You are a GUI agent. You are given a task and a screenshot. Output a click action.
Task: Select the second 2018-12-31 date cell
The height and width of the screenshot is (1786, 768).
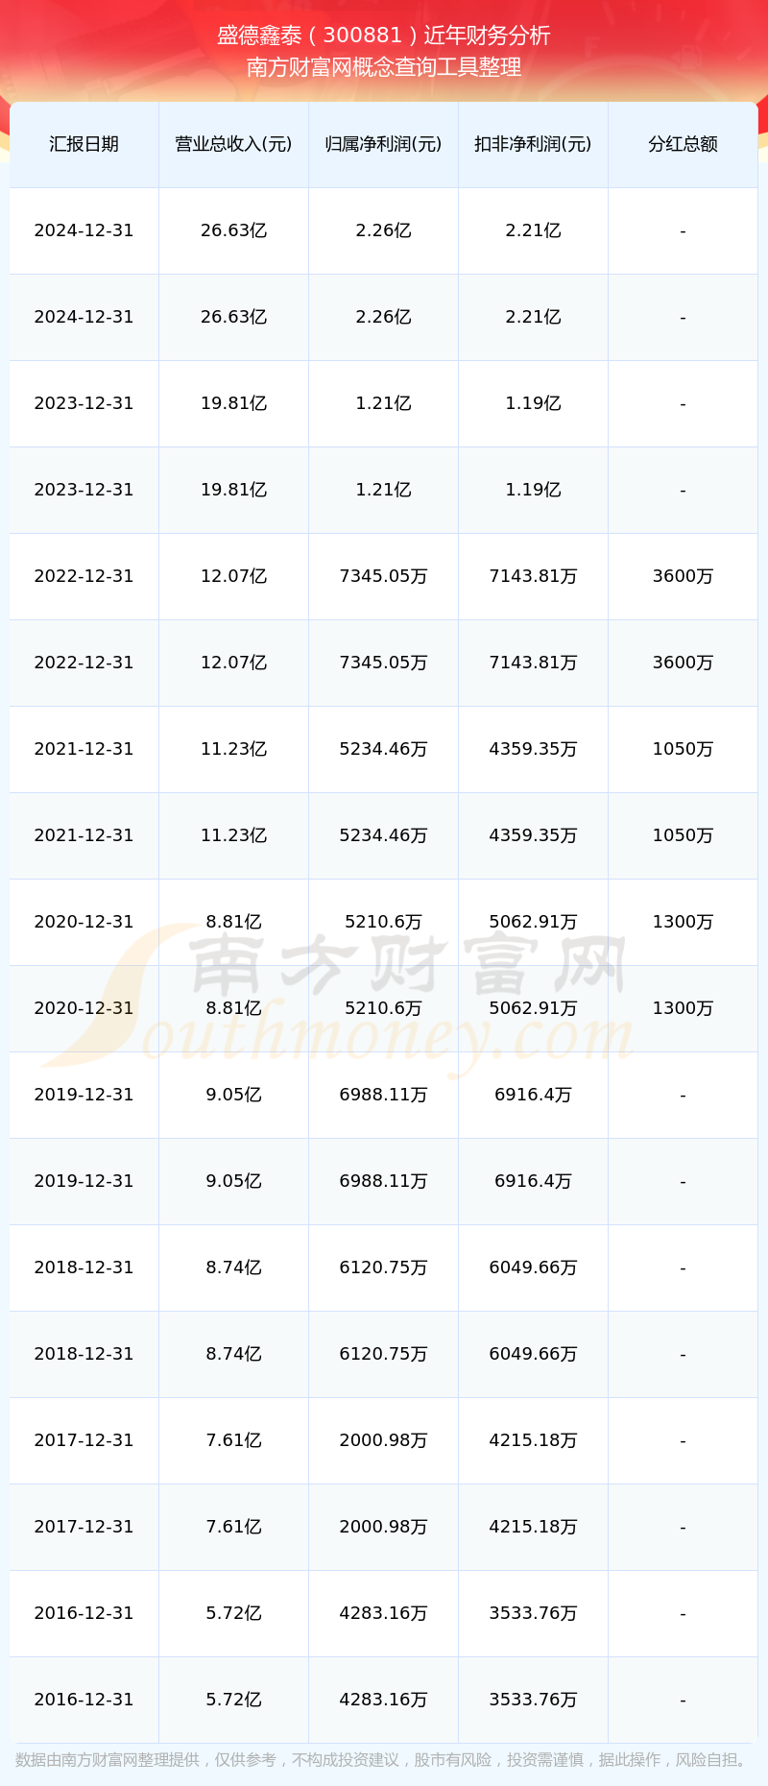pyautogui.click(x=84, y=1354)
